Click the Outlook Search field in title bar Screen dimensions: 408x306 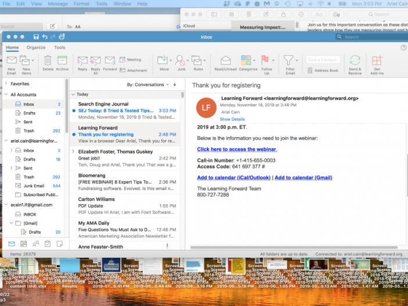tap(372, 37)
